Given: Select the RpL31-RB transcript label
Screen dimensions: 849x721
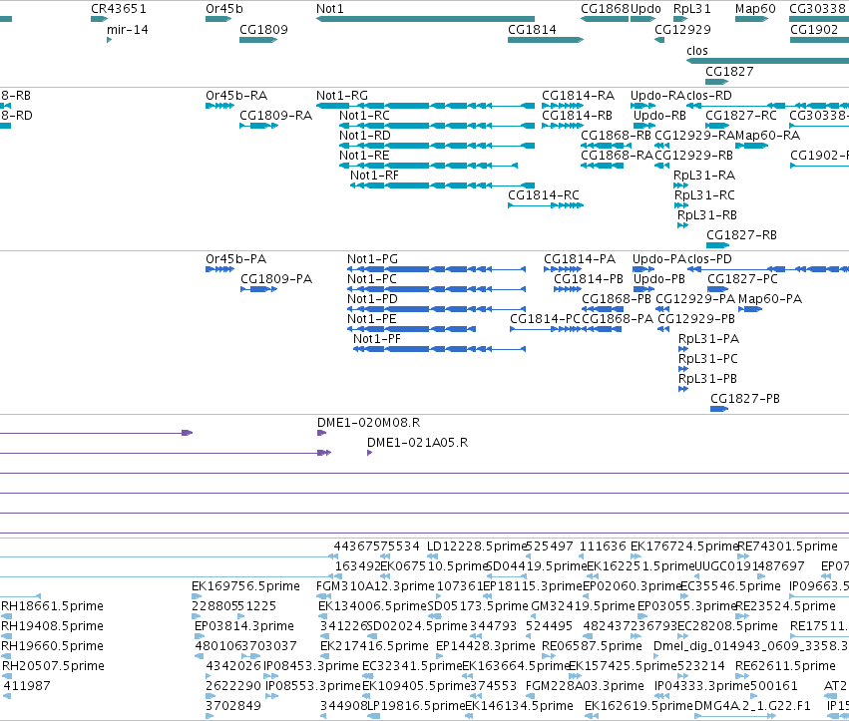Looking at the screenshot, I should click(707, 214).
